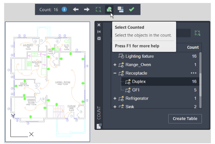Select the Refrigerator block row
The image size is (215, 144).
click(x=155, y=98)
